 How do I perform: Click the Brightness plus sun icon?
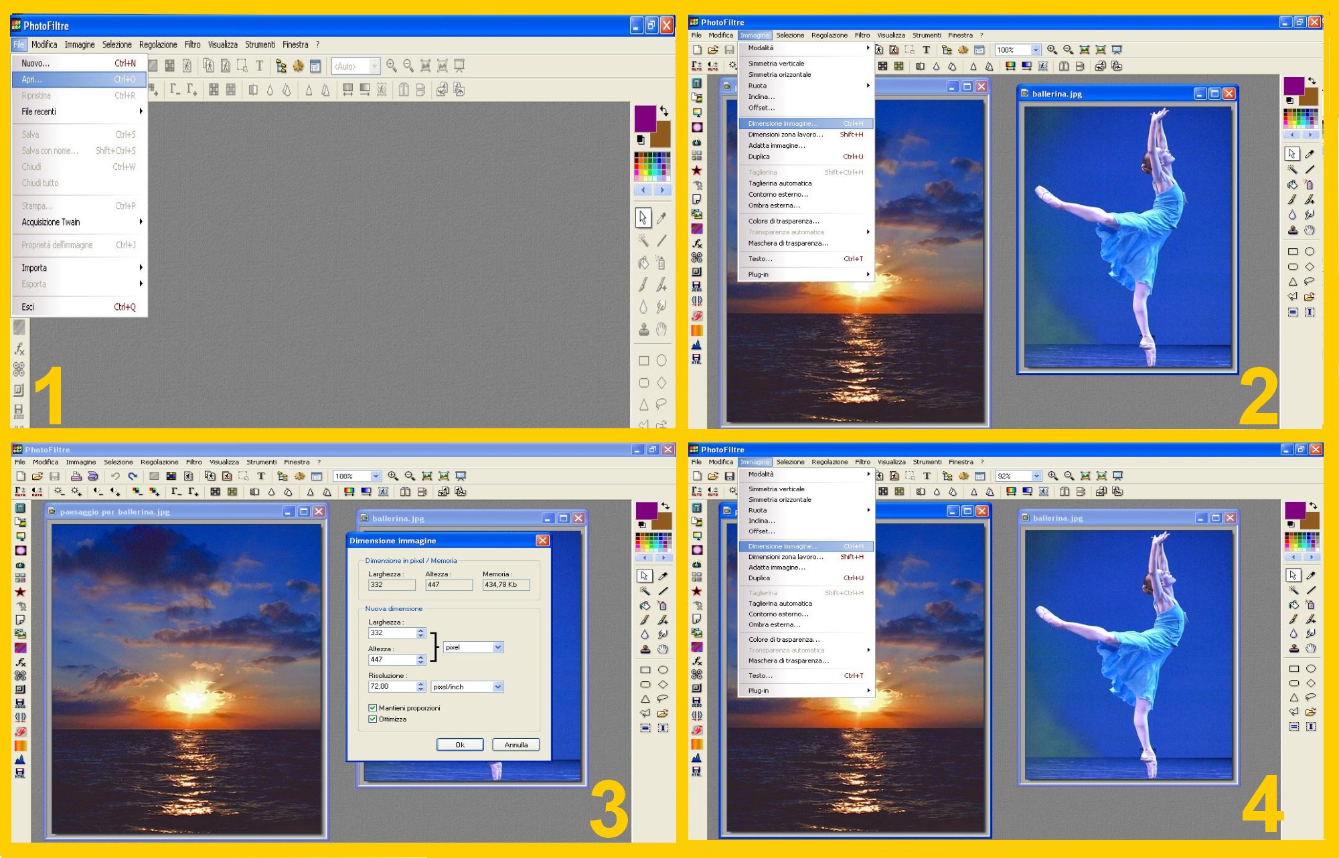click(x=76, y=491)
